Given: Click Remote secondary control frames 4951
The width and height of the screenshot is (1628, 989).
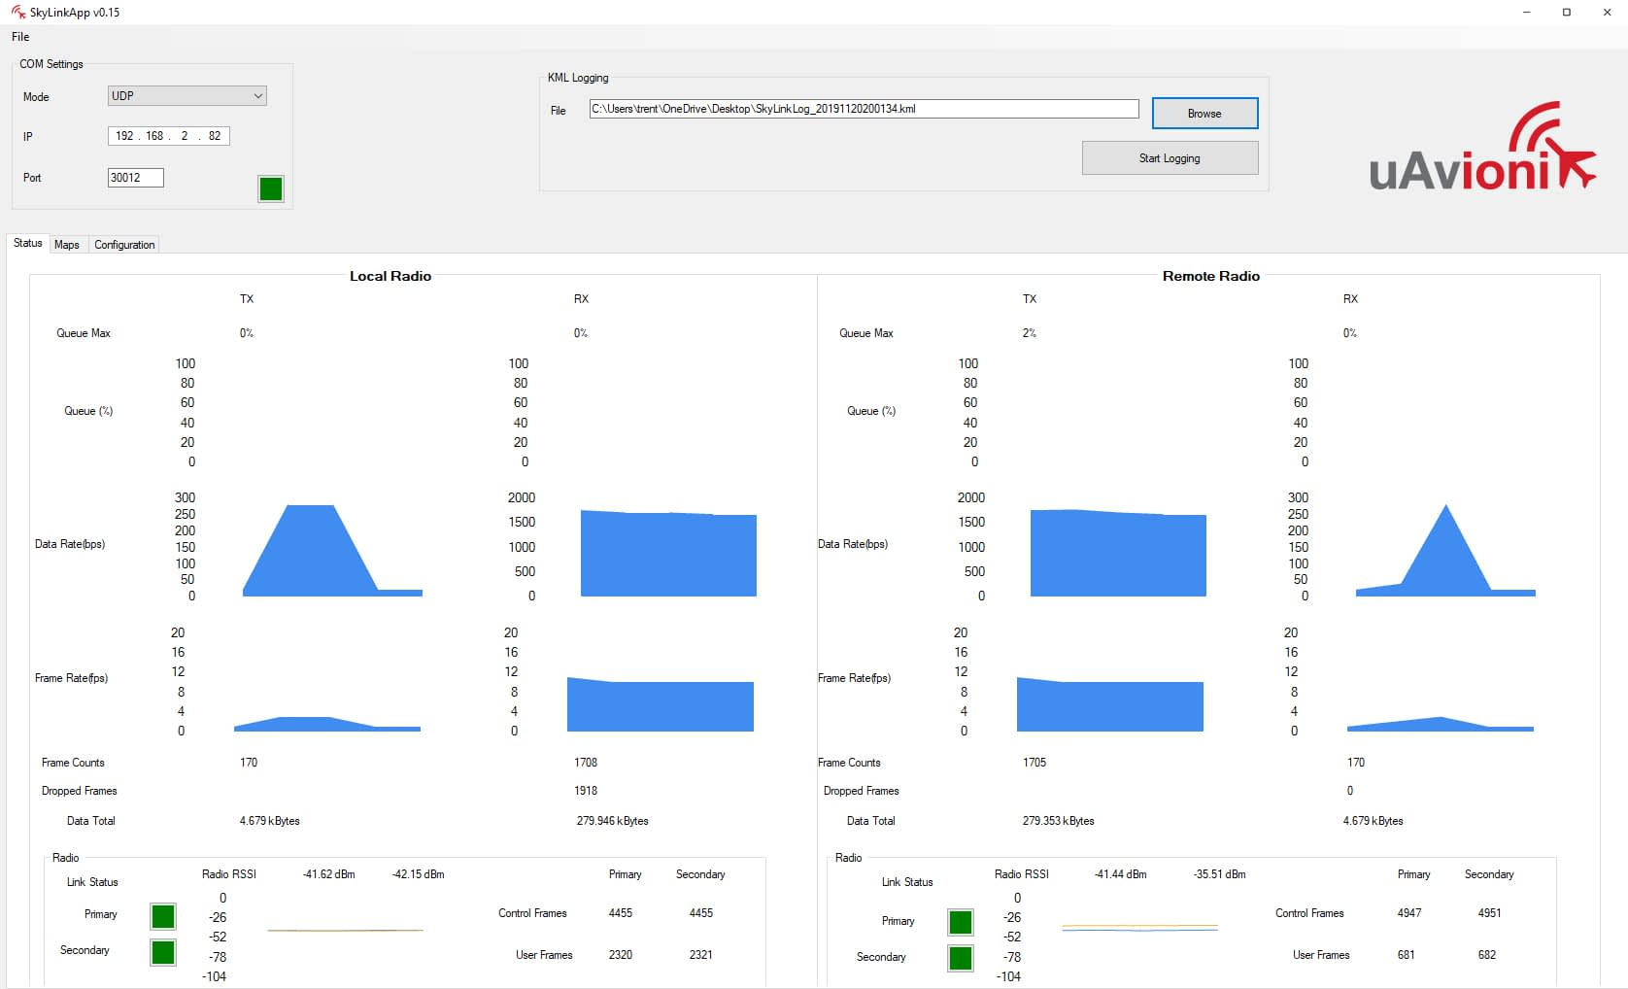Looking at the screenshot, I should coord(1490,913).
